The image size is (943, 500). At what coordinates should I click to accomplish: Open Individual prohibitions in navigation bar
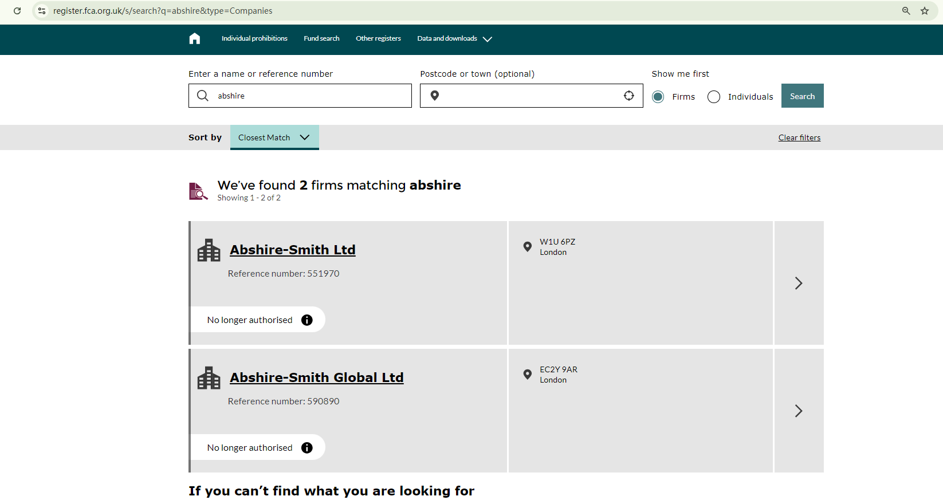click(x=254, y=38)
